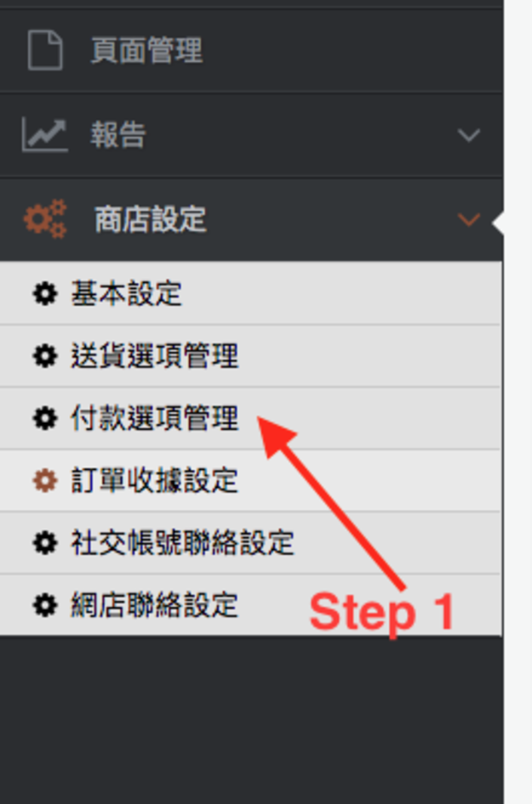Click the gear icon next to 社交帳號聯絡設定
Viewport: 532px width, 804px height.
[x=45, y=543]
